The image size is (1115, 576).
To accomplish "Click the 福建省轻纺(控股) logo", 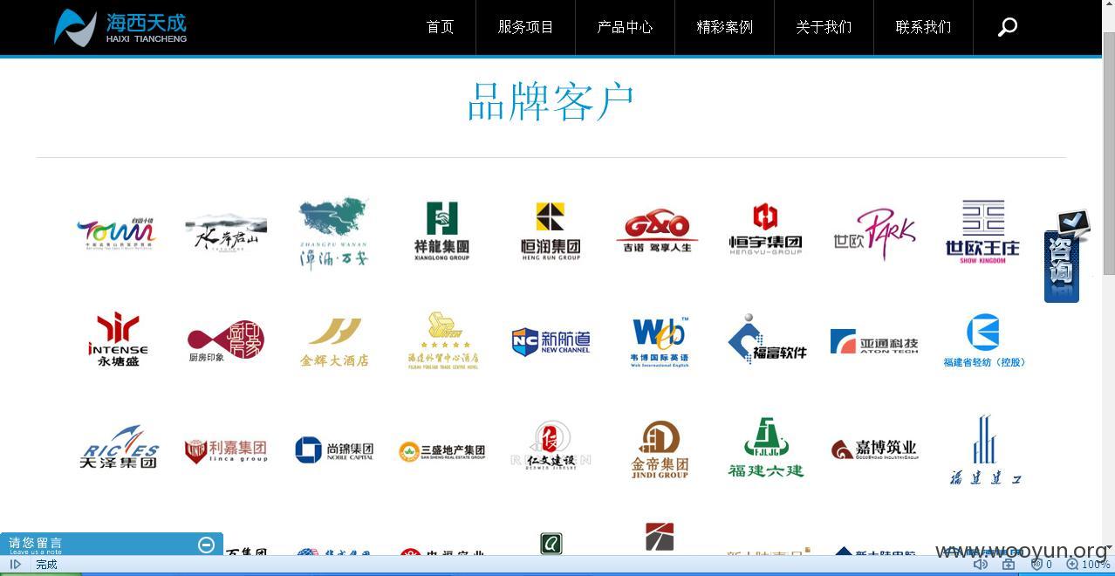I will [x=983, y=340].
